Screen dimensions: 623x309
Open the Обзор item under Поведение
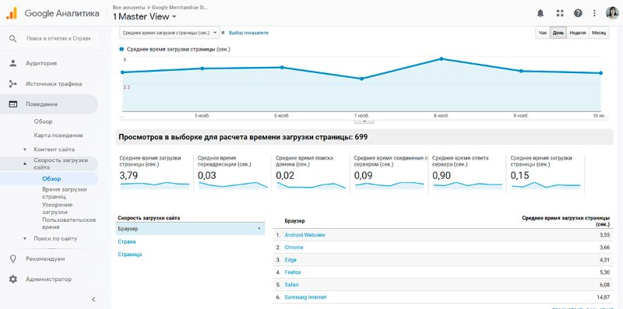point(44,121)
